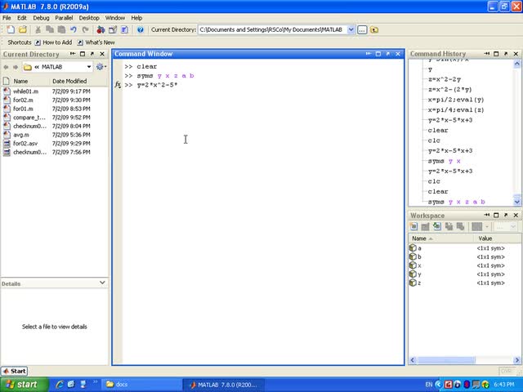Maximize the Command Window panel
The height and width of the screenshot is (392, 523).
coord(378,54)
